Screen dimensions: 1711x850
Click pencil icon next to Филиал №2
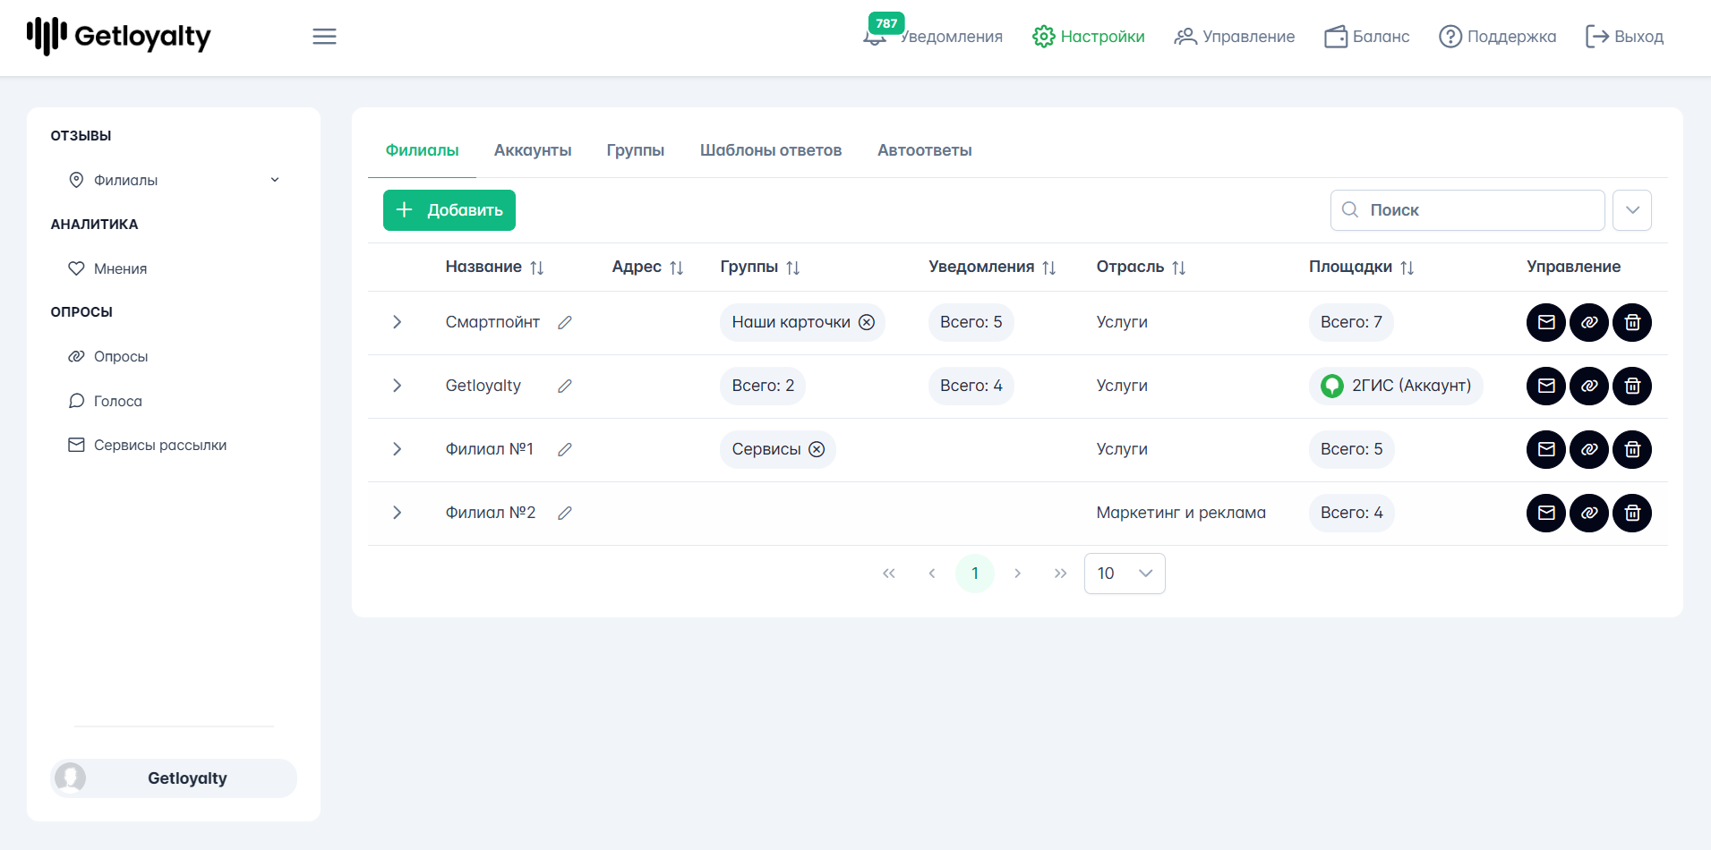point(565,513)
